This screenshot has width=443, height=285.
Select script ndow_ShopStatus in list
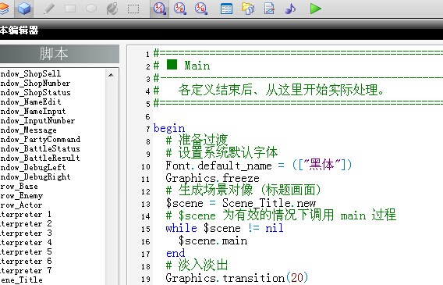click(35, 92)
